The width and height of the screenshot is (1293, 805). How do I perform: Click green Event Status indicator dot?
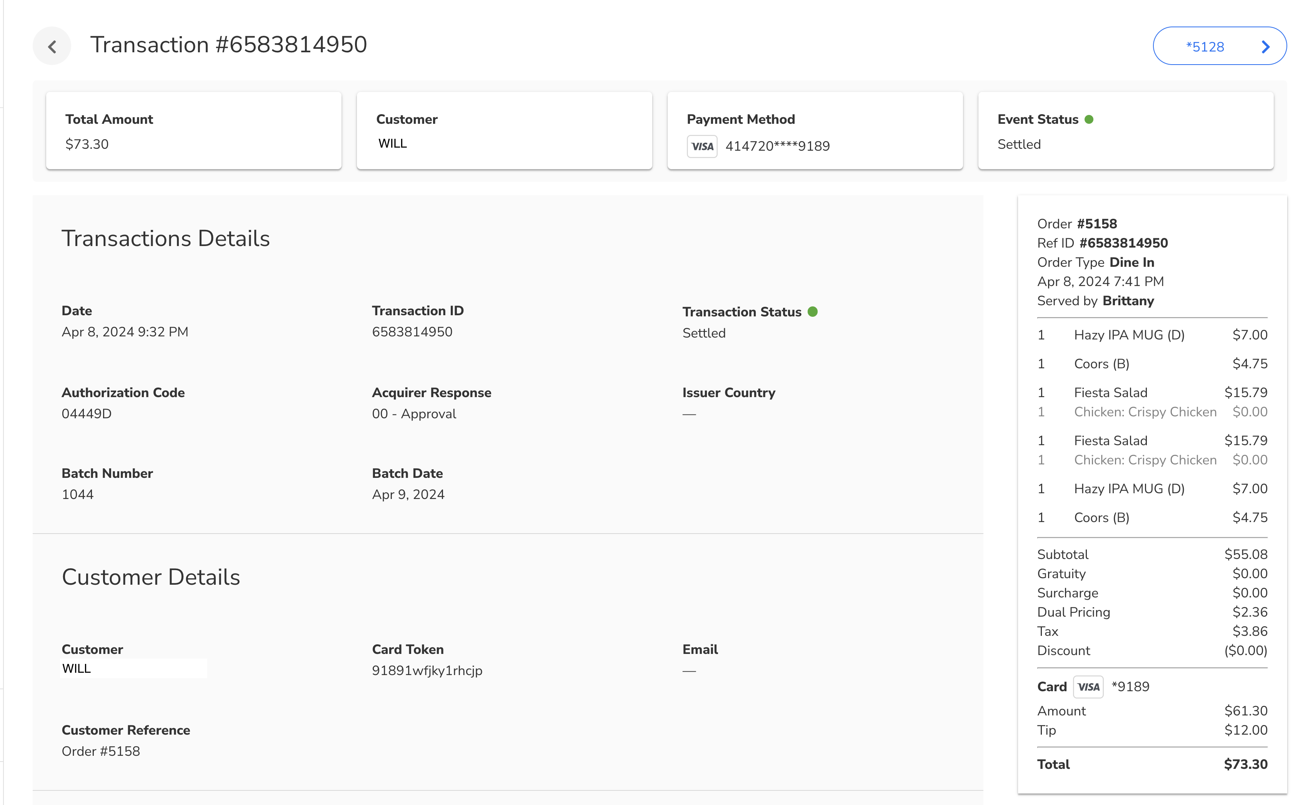pos(1089,119)
